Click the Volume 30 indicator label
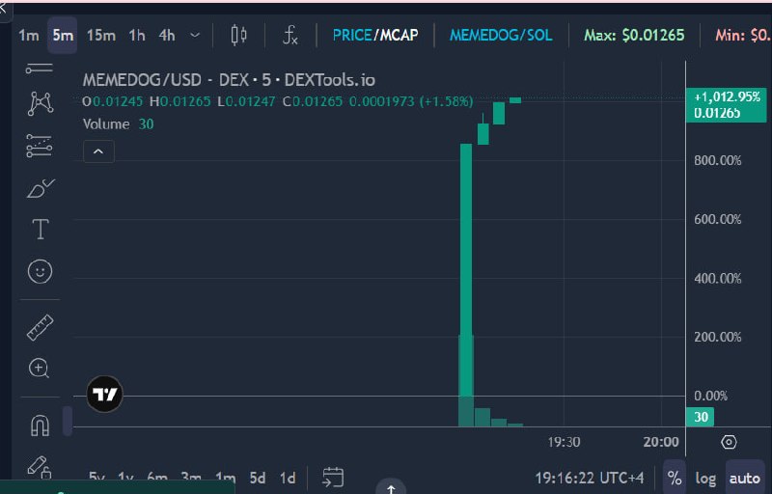Image resolution: width=772 pixels, height=494 pixels. tap(118, 124)
